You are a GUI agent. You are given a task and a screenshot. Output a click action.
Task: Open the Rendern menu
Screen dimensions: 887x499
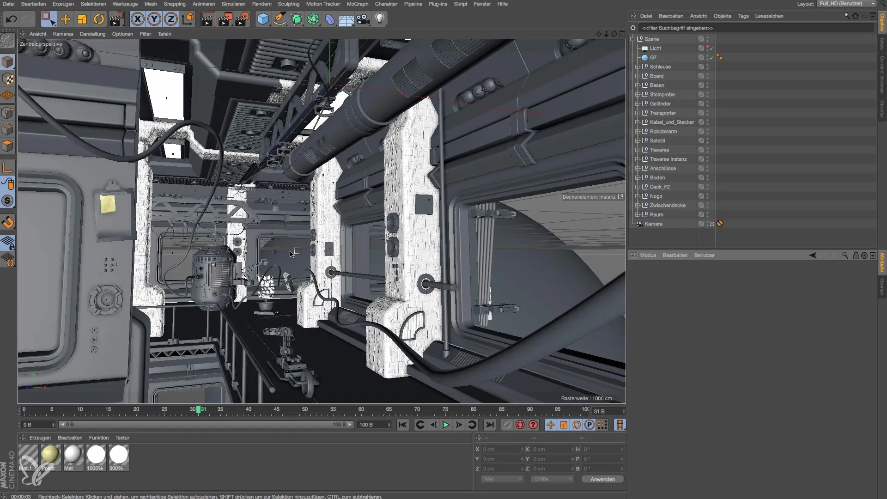click(x=261, y=4)
